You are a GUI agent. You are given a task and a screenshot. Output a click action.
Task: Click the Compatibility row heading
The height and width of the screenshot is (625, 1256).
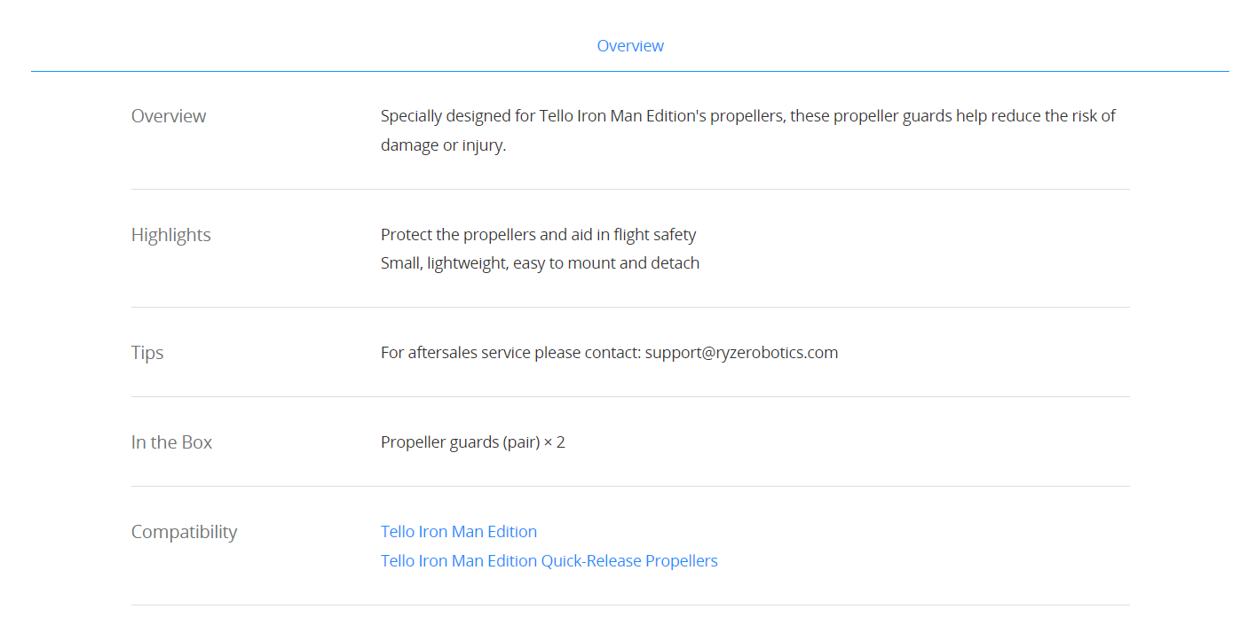[x=185, y=532]
